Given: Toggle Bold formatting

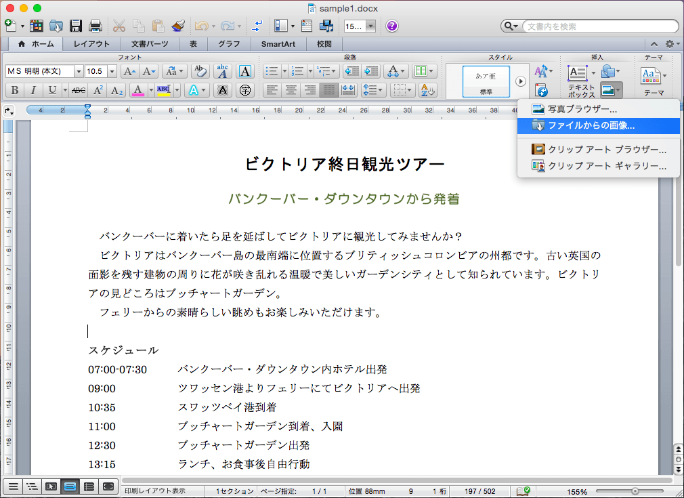Looking at the screenshot, I should pos(14,90).
